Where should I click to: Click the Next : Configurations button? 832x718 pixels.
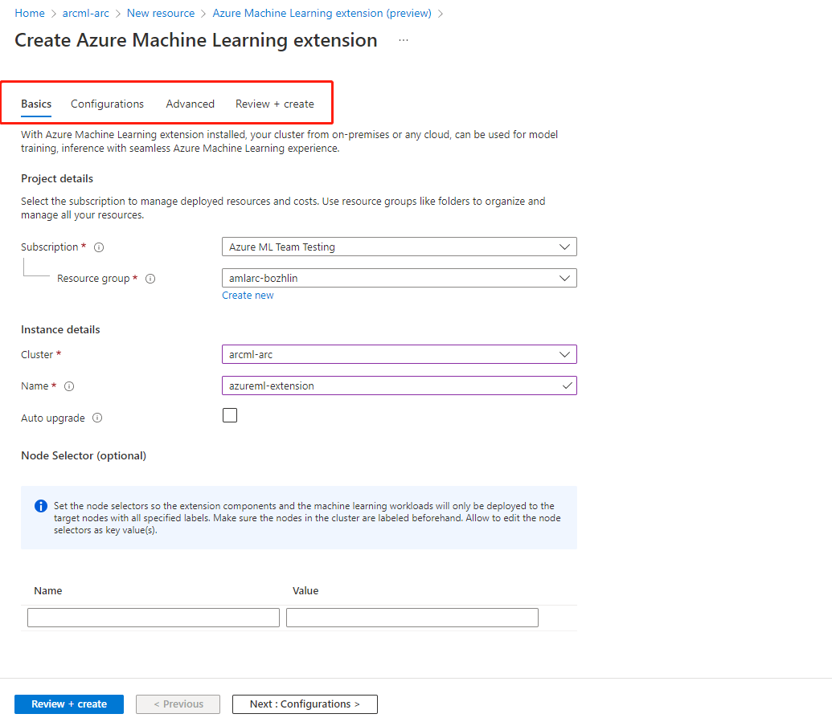[305, 704]
